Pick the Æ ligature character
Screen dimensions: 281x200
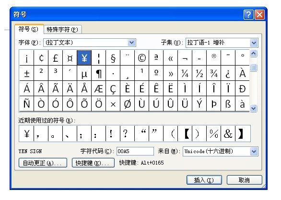(x=99, y=89)
